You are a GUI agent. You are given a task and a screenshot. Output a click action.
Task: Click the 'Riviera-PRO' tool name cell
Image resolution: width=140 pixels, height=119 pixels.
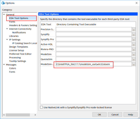click(x=48, y=49)
